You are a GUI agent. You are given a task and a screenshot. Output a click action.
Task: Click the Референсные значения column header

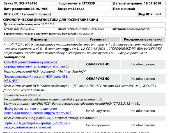(143, 40)
